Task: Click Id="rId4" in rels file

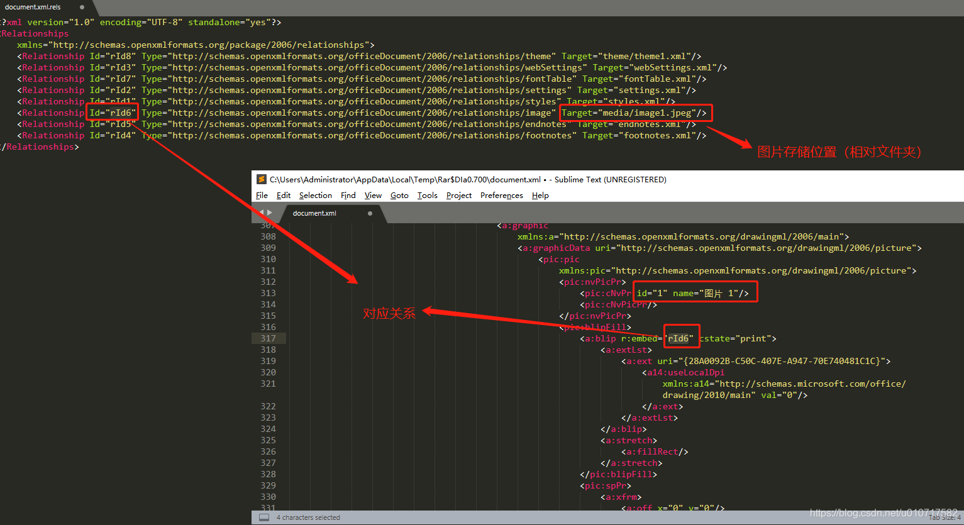Action: [x=113, y=135]
